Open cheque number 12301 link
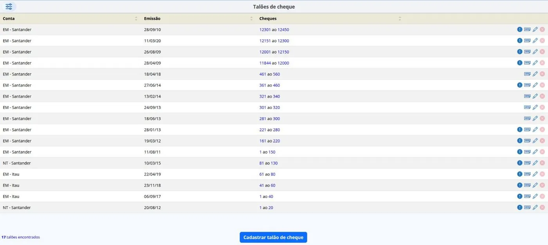This screenshot has width=548, height=245. coord(265,30)
